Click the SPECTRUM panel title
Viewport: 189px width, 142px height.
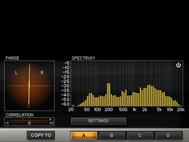[83, 58]
